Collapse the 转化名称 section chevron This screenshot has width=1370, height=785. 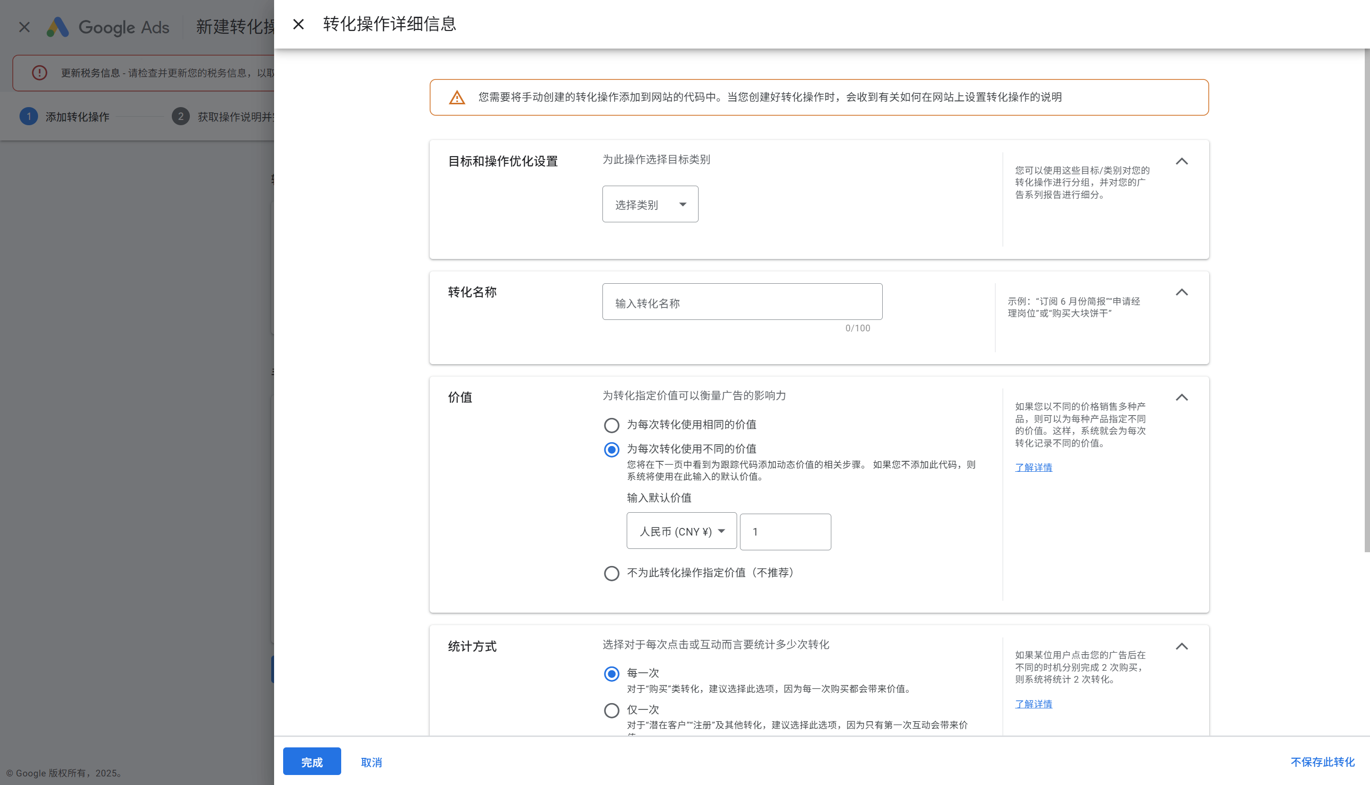coord(1182,292)
